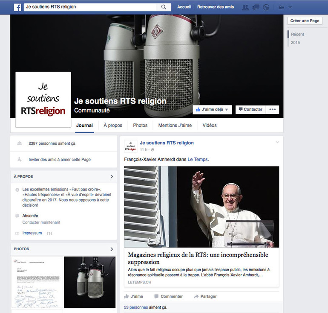Open the microphones photo thumbnail
328x313 pixels.
click(x=90, y=282)
